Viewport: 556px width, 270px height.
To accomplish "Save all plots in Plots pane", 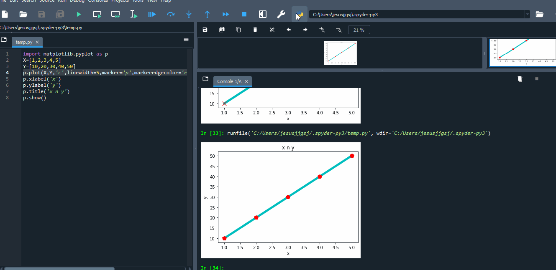I will 222,30.
